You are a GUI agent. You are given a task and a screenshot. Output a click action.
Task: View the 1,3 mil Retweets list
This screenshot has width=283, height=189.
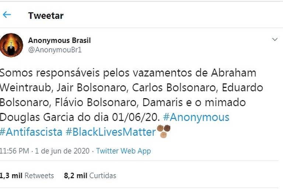[27, 176]
